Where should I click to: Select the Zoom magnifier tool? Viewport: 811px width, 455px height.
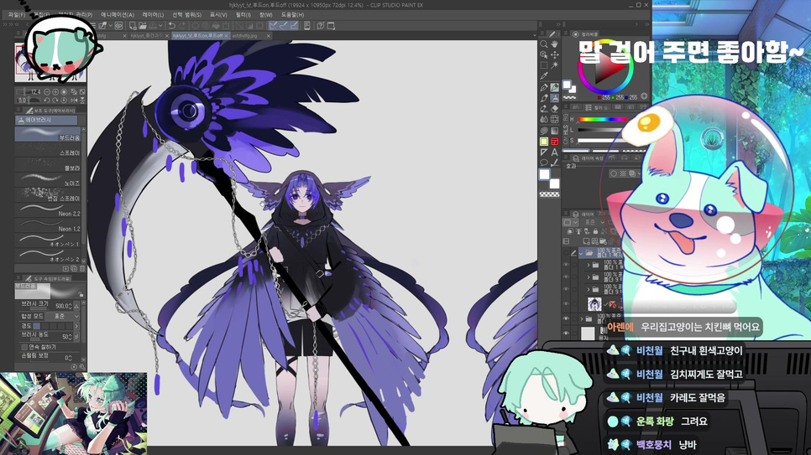pos(543,44)
